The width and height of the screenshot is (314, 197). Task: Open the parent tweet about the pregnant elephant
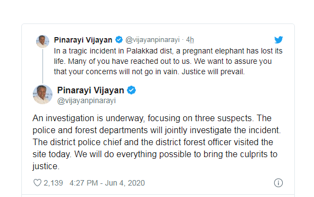point(168,61)
